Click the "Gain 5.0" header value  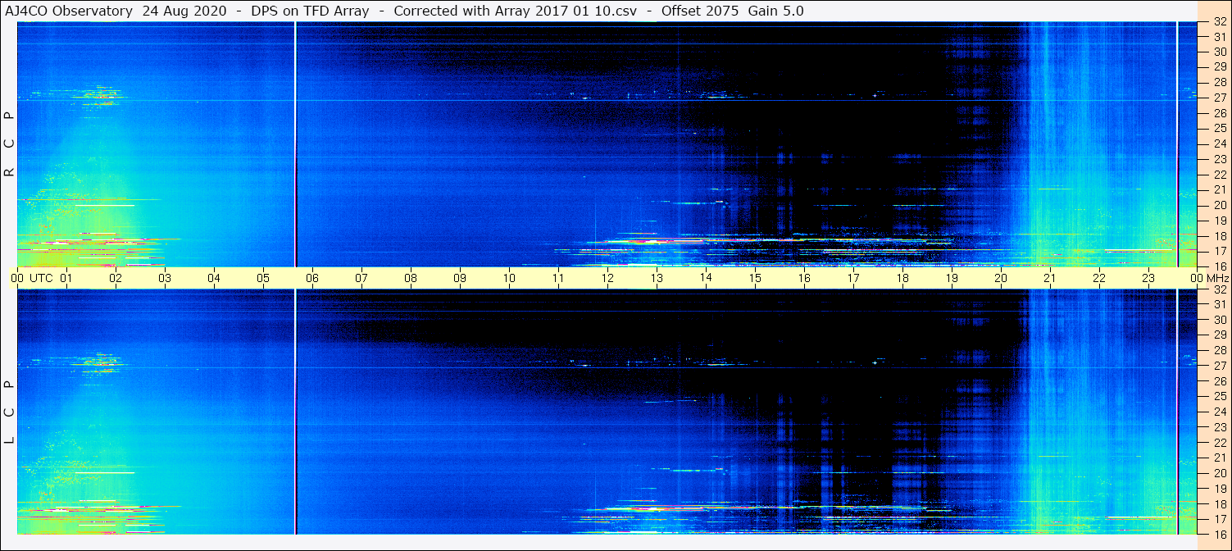pyautogui.click(x=776, y=11)
